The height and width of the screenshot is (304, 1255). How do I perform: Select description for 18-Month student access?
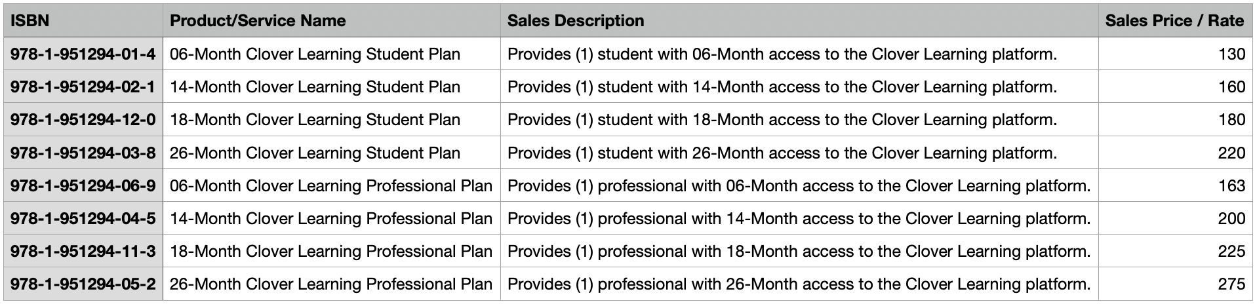tap(799, 119)
